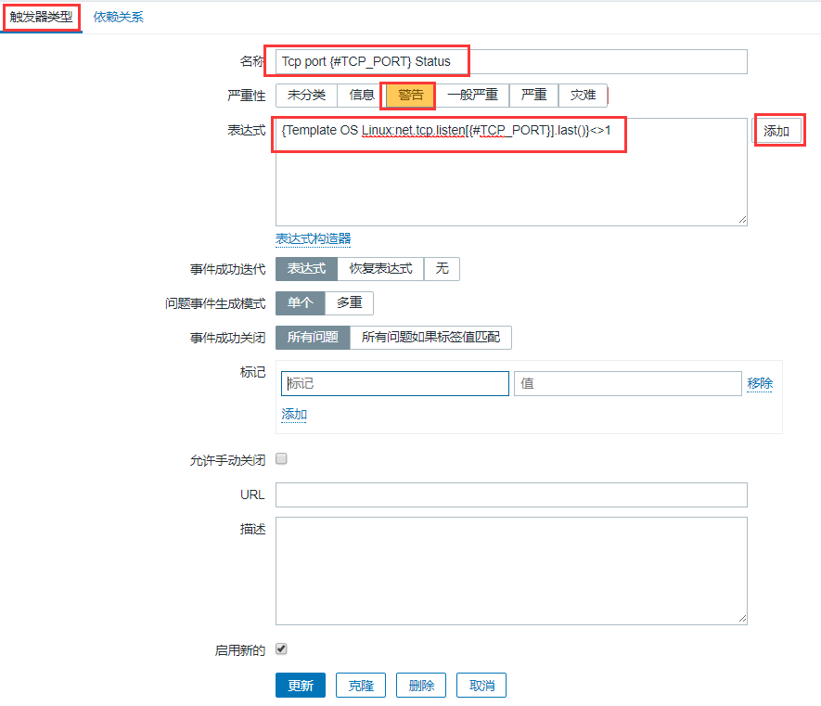Open the 依赖关系 tab
This screenshot has width=821, height=706.
[119, 18]
